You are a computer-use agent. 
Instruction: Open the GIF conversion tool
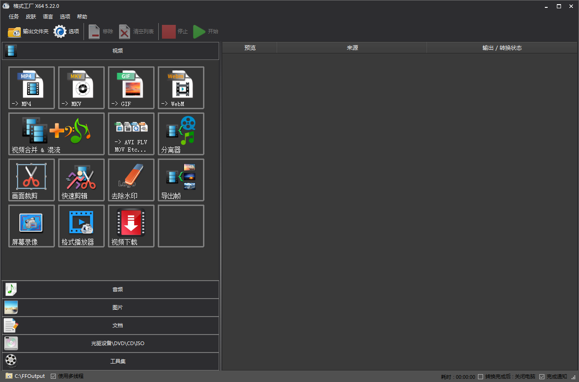pyautogui.click(x=131, y=88)
